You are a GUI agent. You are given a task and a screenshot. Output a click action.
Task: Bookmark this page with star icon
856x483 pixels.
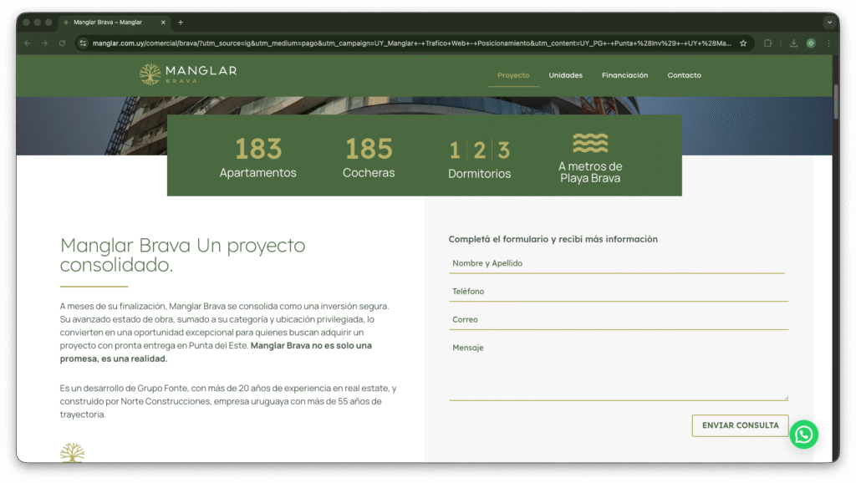[743, 43]
